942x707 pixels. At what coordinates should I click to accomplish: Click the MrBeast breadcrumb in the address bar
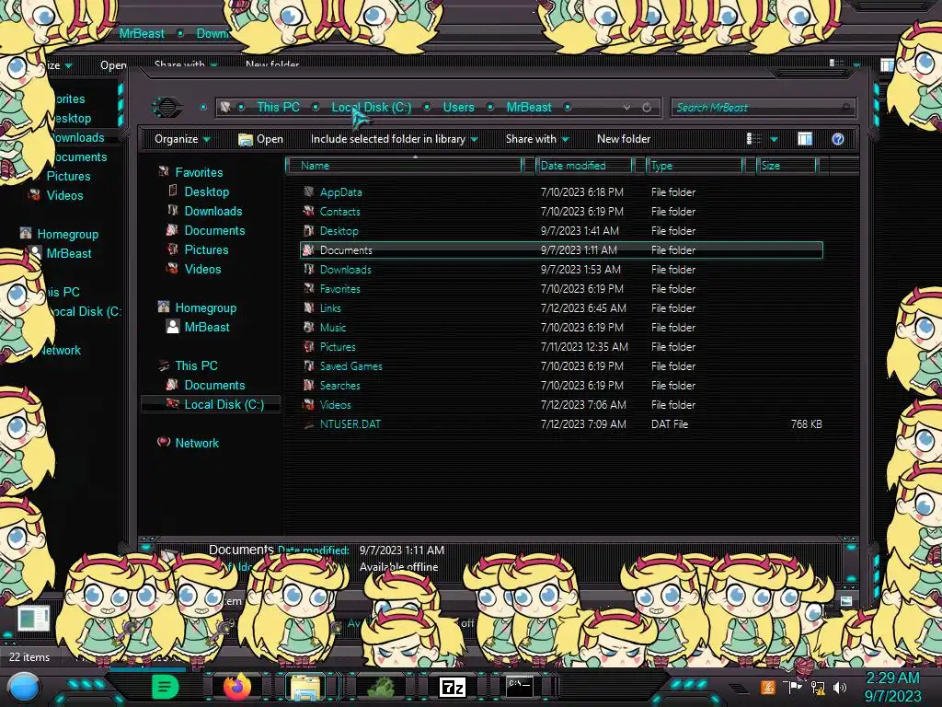529,107
